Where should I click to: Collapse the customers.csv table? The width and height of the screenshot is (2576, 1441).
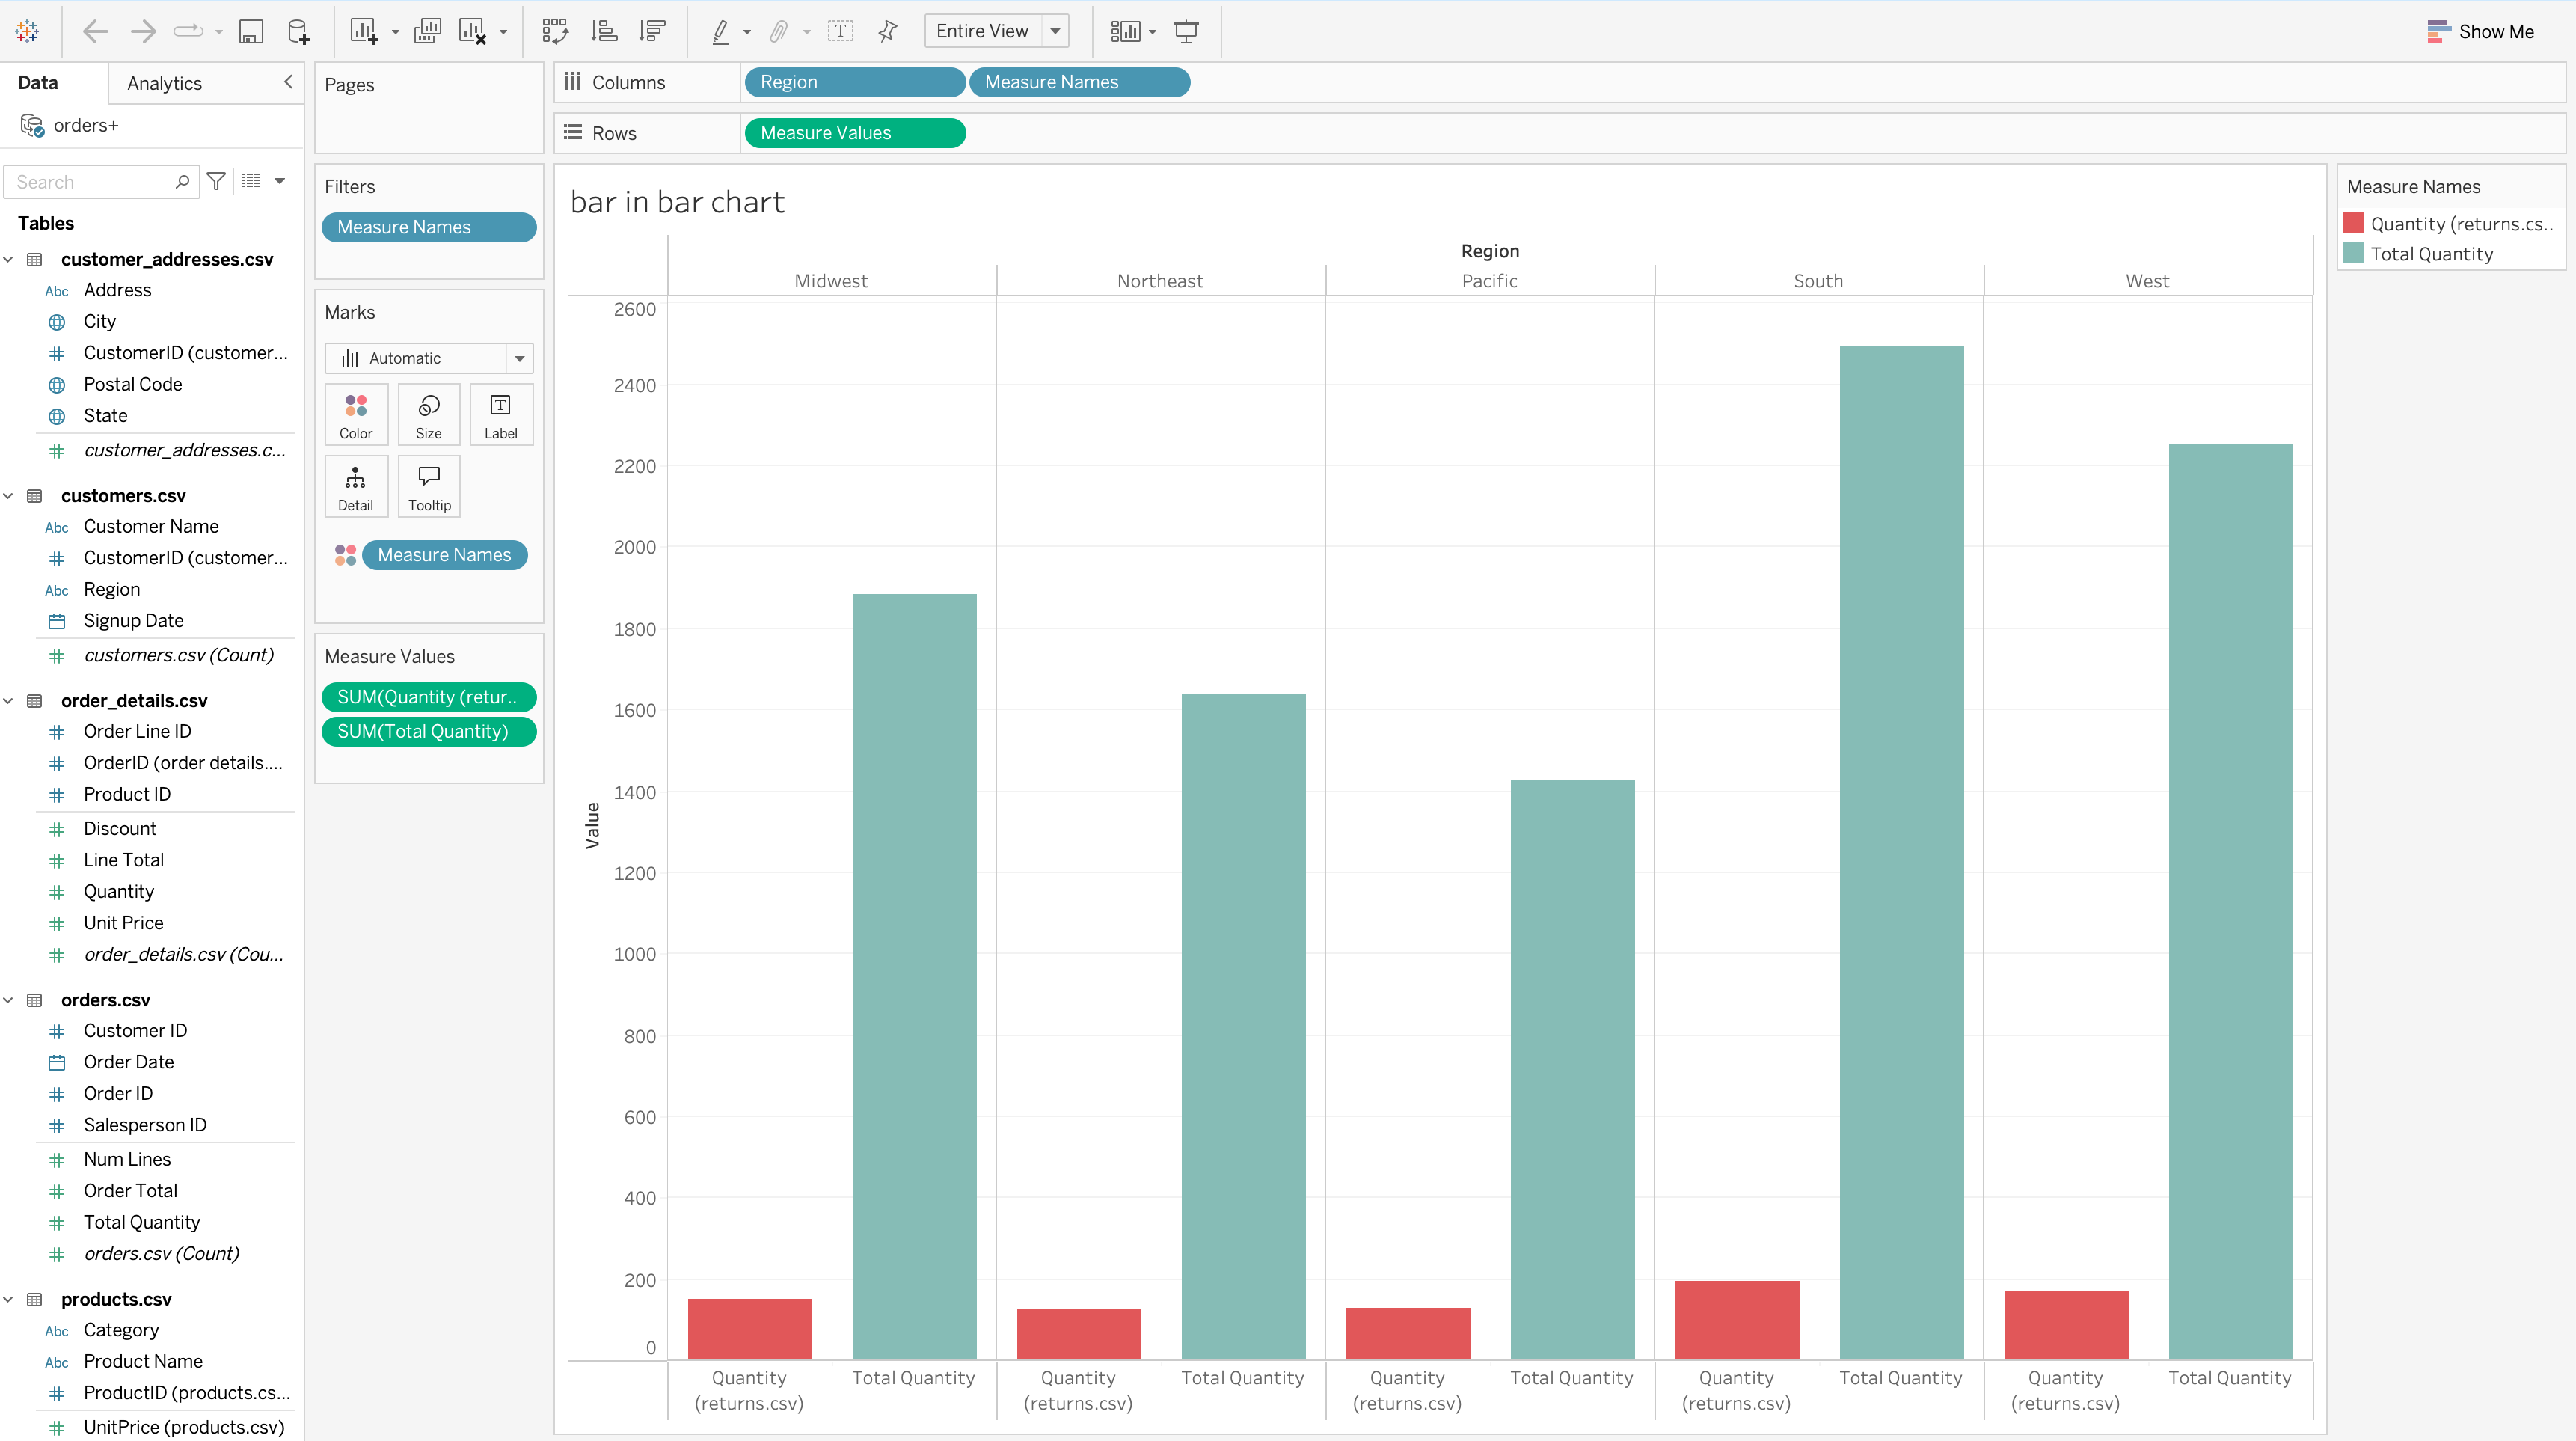click(9, 496)
